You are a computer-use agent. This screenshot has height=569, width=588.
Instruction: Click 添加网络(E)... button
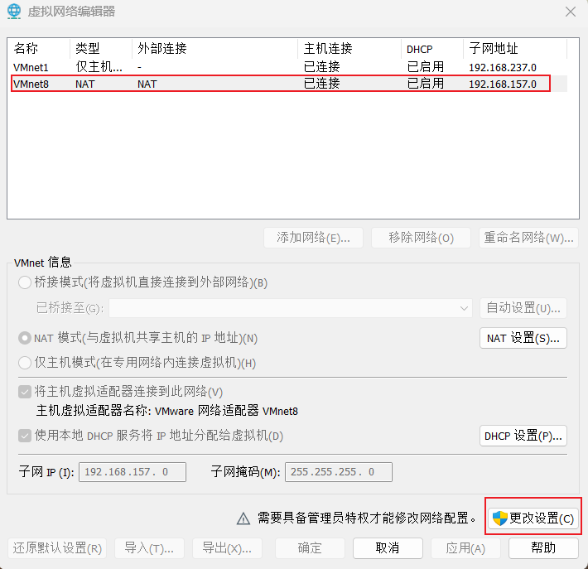point(314,238)
